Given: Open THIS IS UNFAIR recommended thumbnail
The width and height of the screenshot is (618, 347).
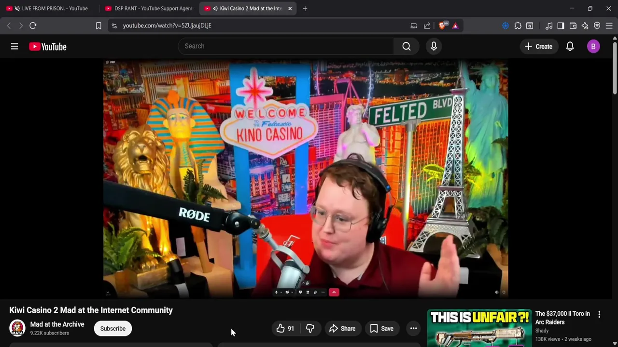Looking at the screenshot, I should point(479,328).
